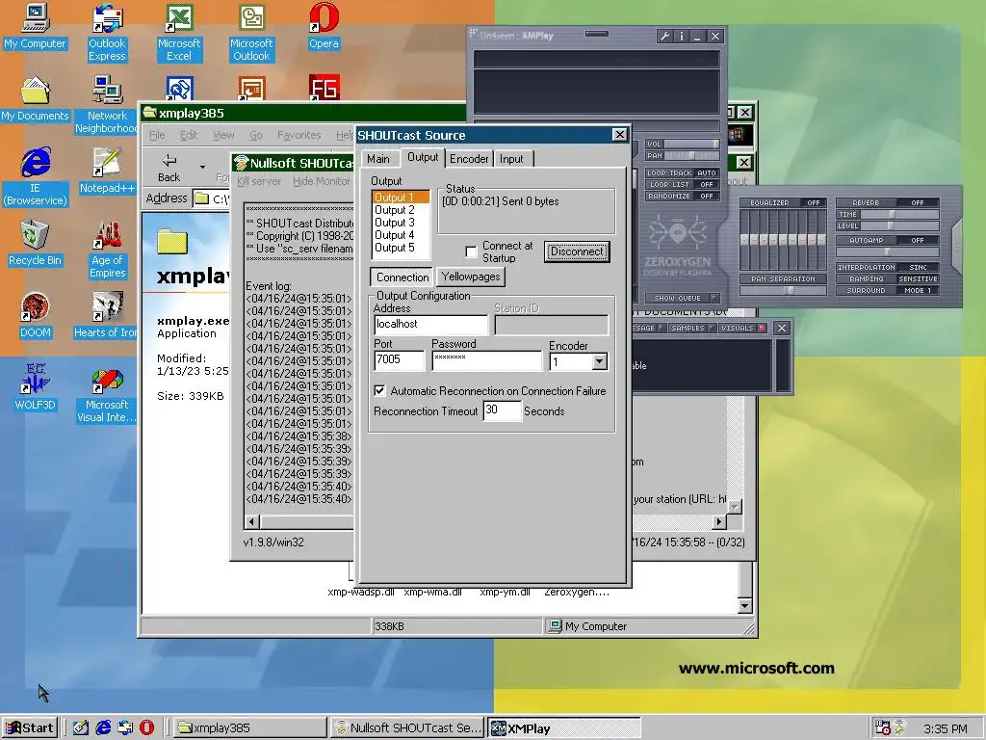986x740 pixels.
Task: Open XMPlay info (i) icon
Action: tap(681, 37)
